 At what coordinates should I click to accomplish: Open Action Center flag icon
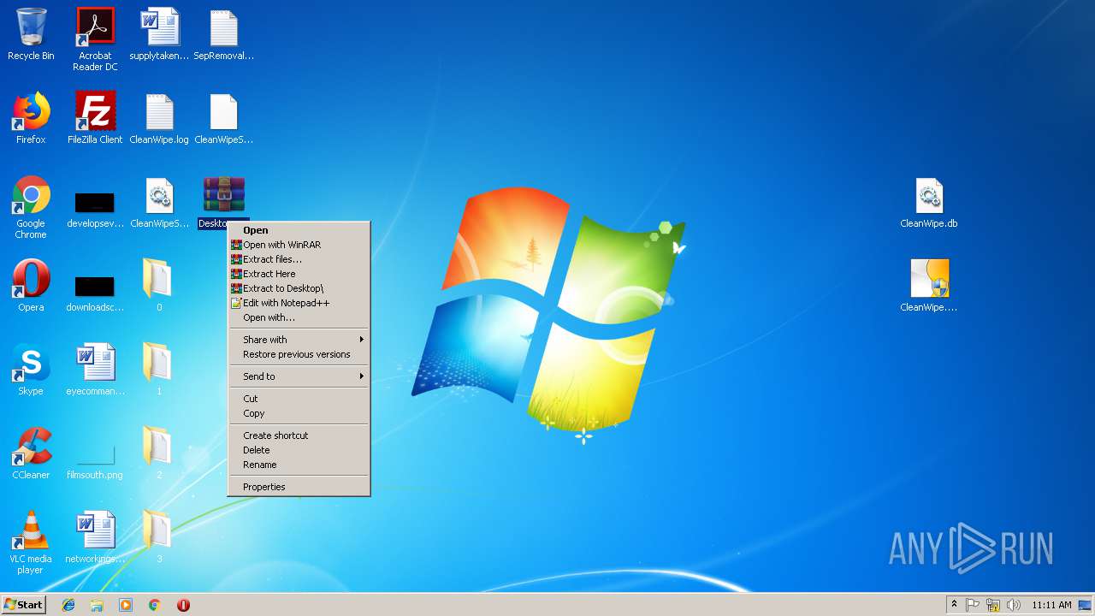pyautogui.click(x=973, y=605)
